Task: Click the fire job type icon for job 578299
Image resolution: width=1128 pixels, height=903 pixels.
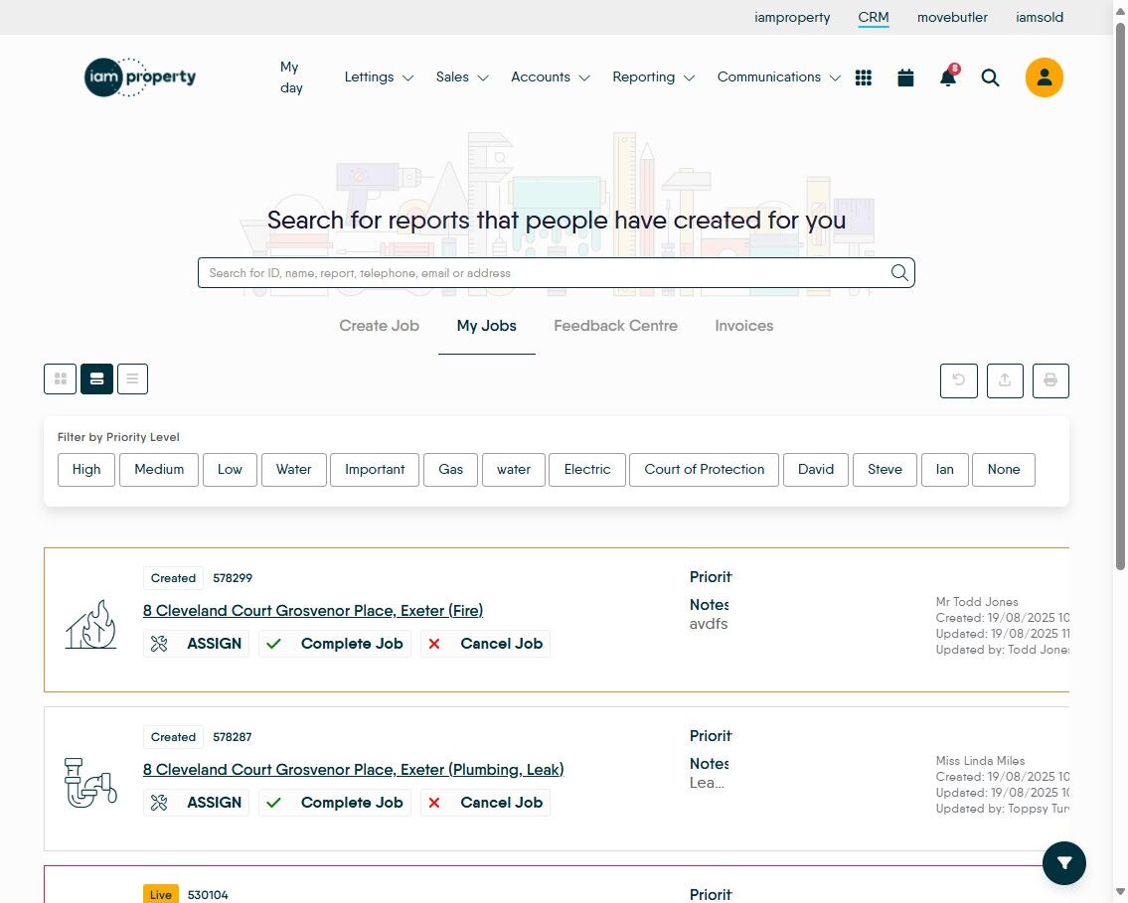Action: (90, 624)
